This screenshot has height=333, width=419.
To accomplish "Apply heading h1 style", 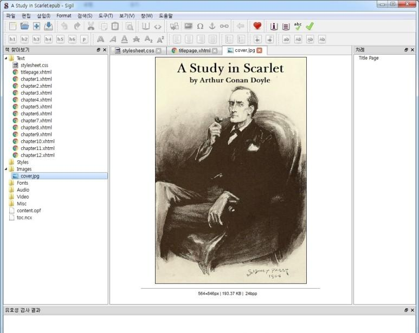I will tap(12, 39).
